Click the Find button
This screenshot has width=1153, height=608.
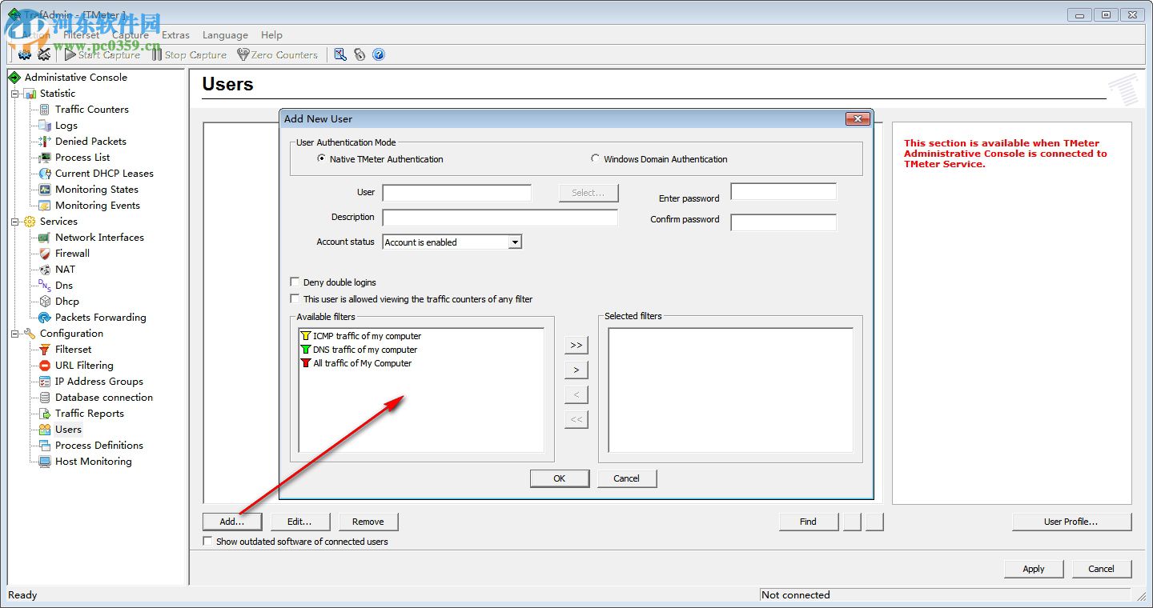point(809,522)
